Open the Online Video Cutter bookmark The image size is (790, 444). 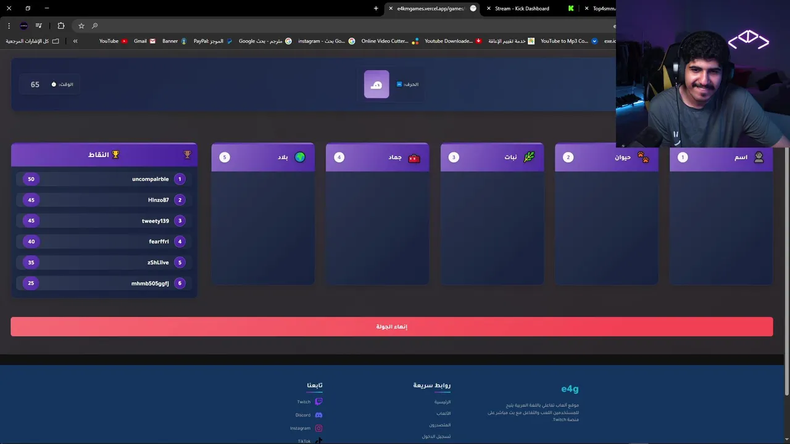[x=390, y=41]
